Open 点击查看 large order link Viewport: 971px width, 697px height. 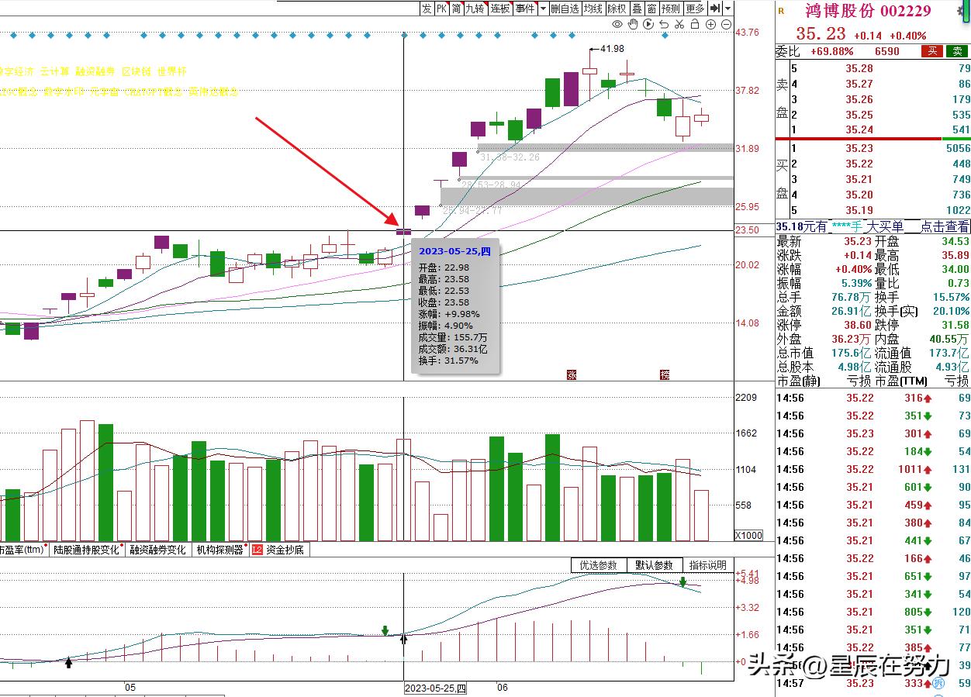tap(945, 226)
